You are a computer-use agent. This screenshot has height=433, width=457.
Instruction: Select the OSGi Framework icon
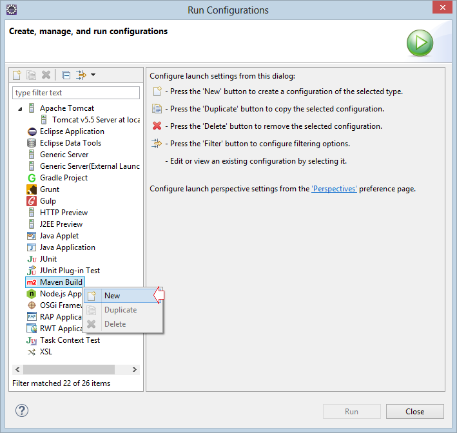[x=32, y=305]
